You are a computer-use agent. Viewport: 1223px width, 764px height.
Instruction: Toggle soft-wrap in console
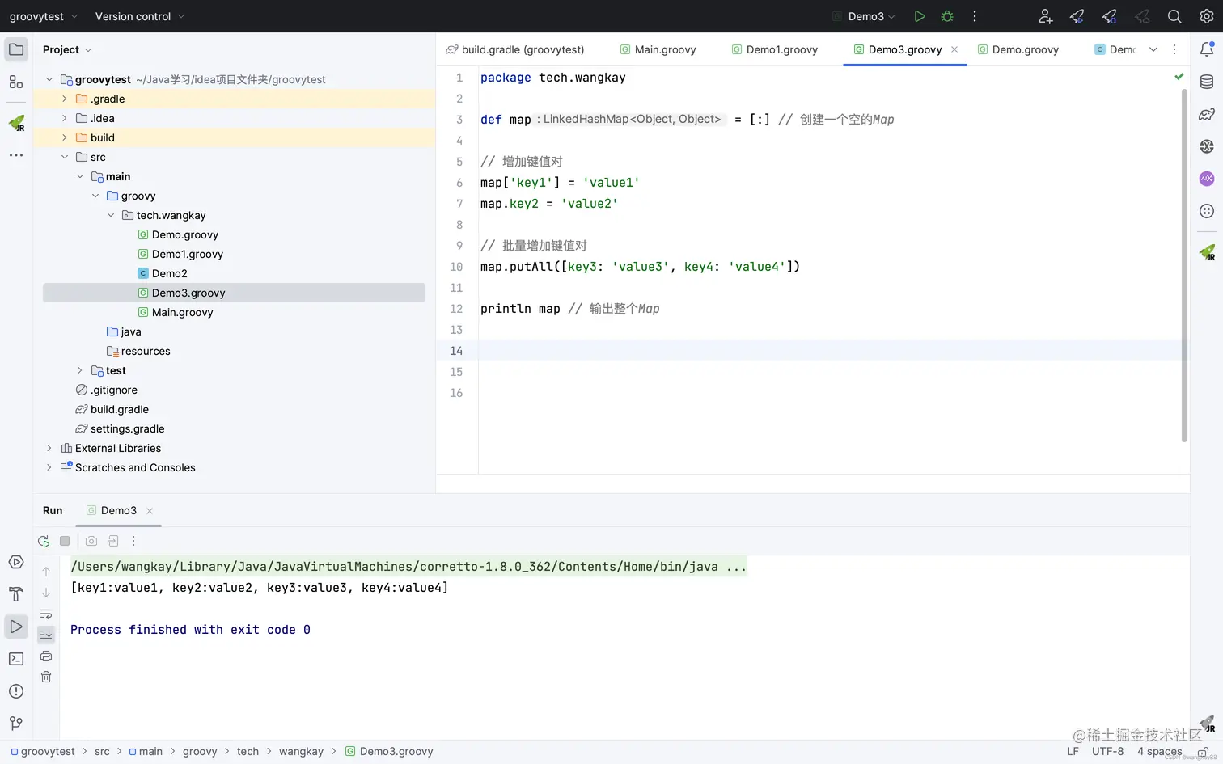click(x=46, y=614)
